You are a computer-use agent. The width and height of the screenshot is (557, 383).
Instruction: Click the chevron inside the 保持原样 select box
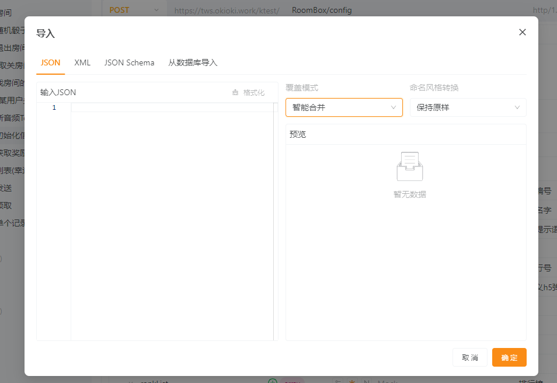click(x=517, y=107)
